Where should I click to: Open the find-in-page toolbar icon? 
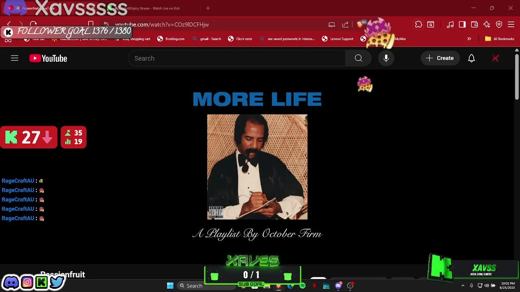pos(431,24)
